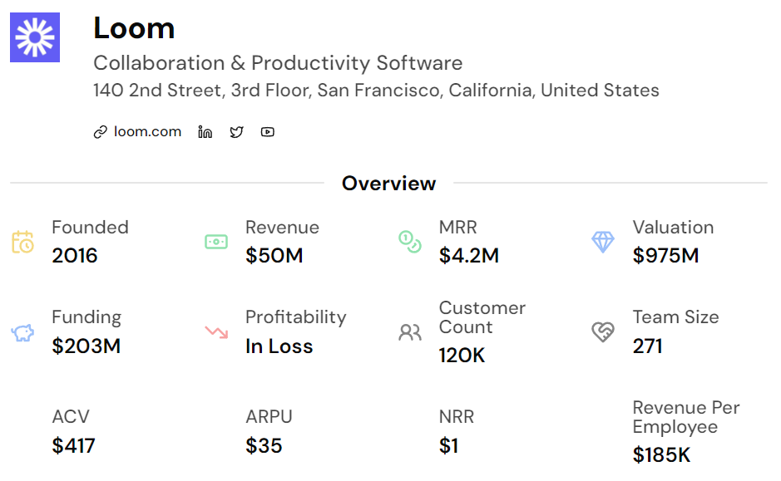The height and width of the screenshot is (481, 781).
Task: Click the Funding piggy bank icon
Action: tap(22, 332)
